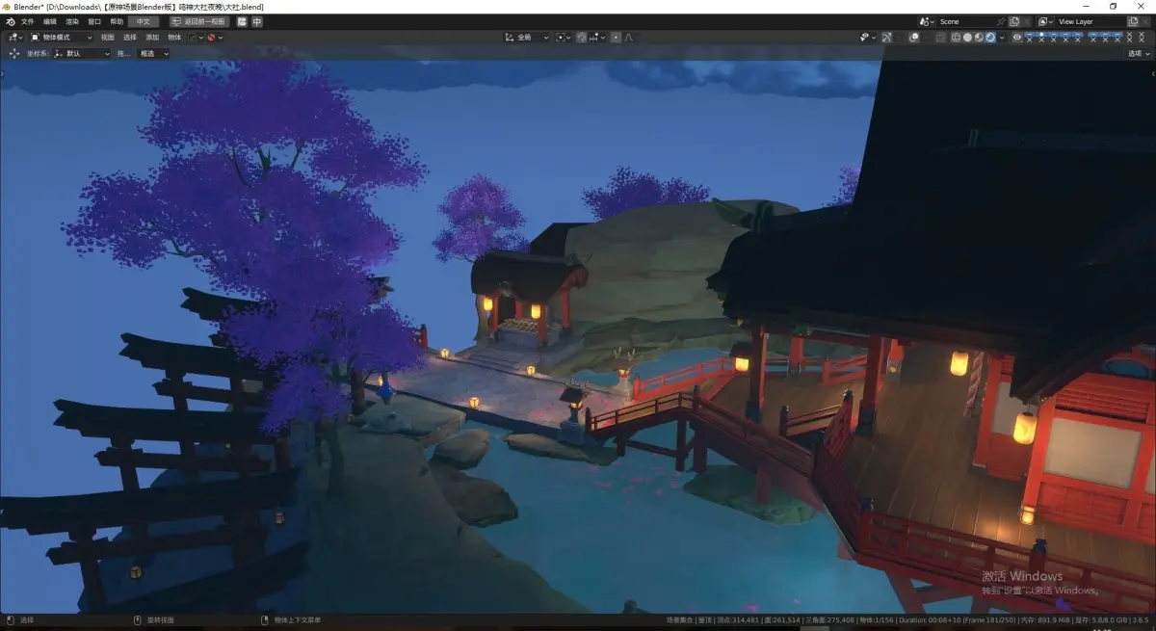This screenshot has height=631, width=1156.
Task: Click the scene statistics in status bar
Action: coord(909,619)
